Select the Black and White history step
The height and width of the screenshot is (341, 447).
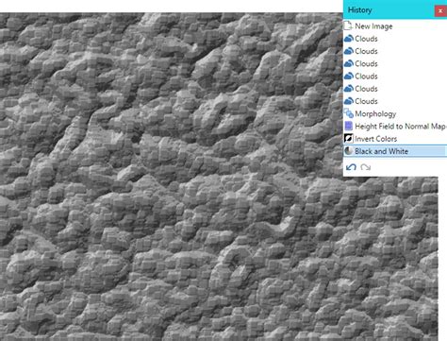coord(395,151)
